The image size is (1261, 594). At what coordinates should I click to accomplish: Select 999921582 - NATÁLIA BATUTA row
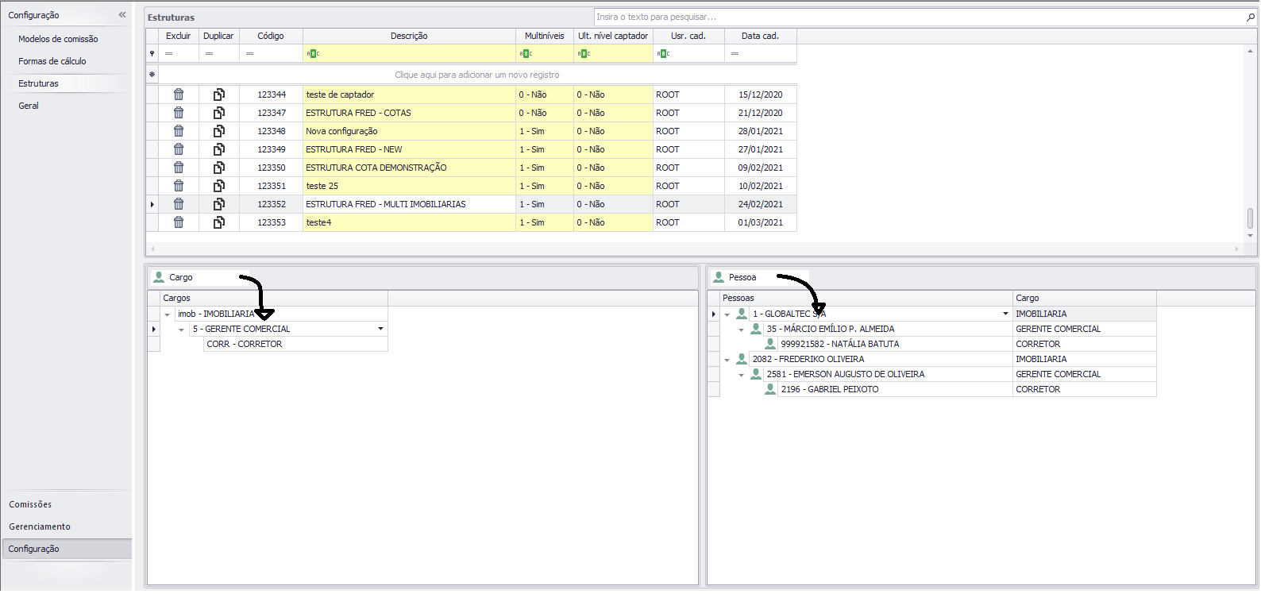pyautogui.click(x=895, y=344)
